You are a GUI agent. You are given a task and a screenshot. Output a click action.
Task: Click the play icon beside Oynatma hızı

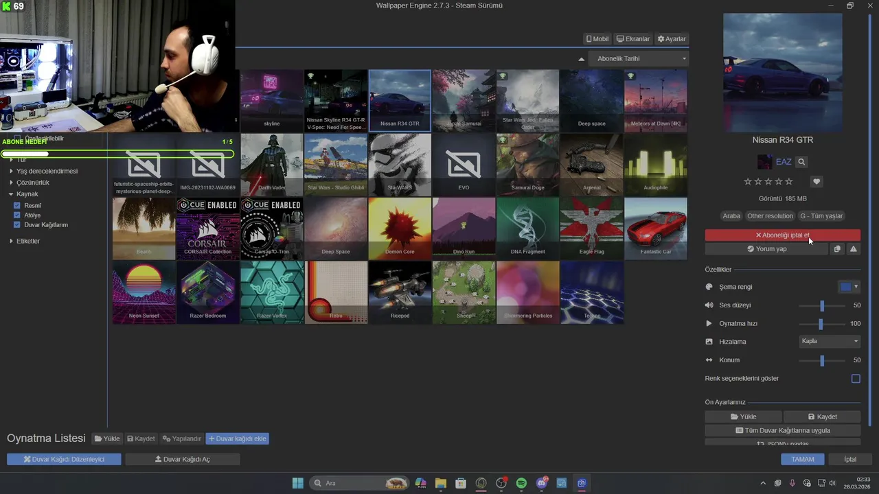click(x=709, y=323)
